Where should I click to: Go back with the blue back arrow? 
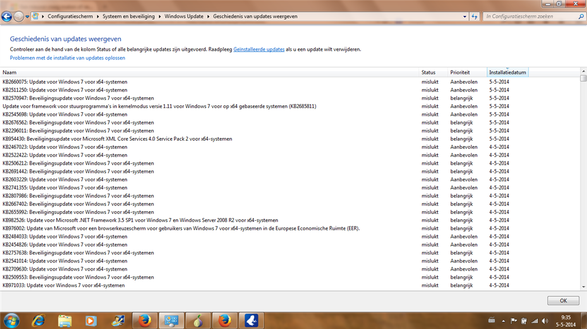[x=7, y=17]
